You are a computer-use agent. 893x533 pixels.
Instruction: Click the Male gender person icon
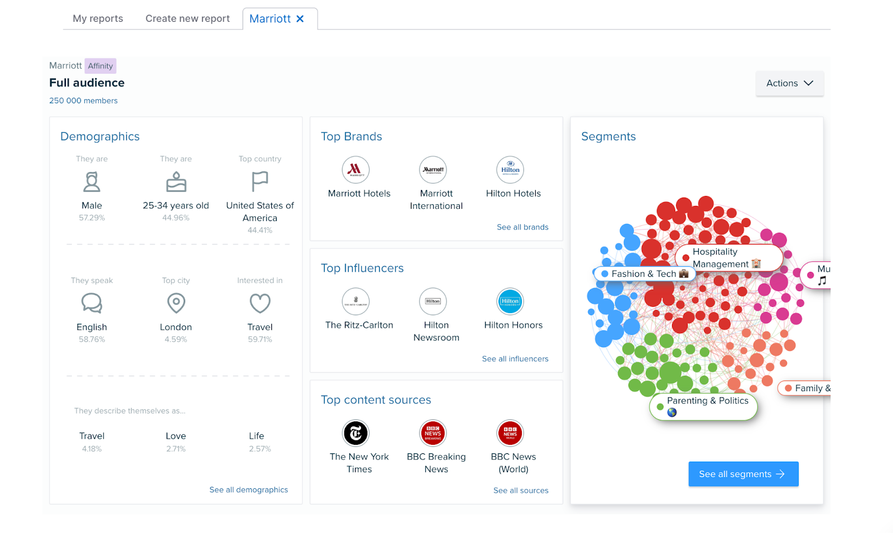tap(92, 182)
